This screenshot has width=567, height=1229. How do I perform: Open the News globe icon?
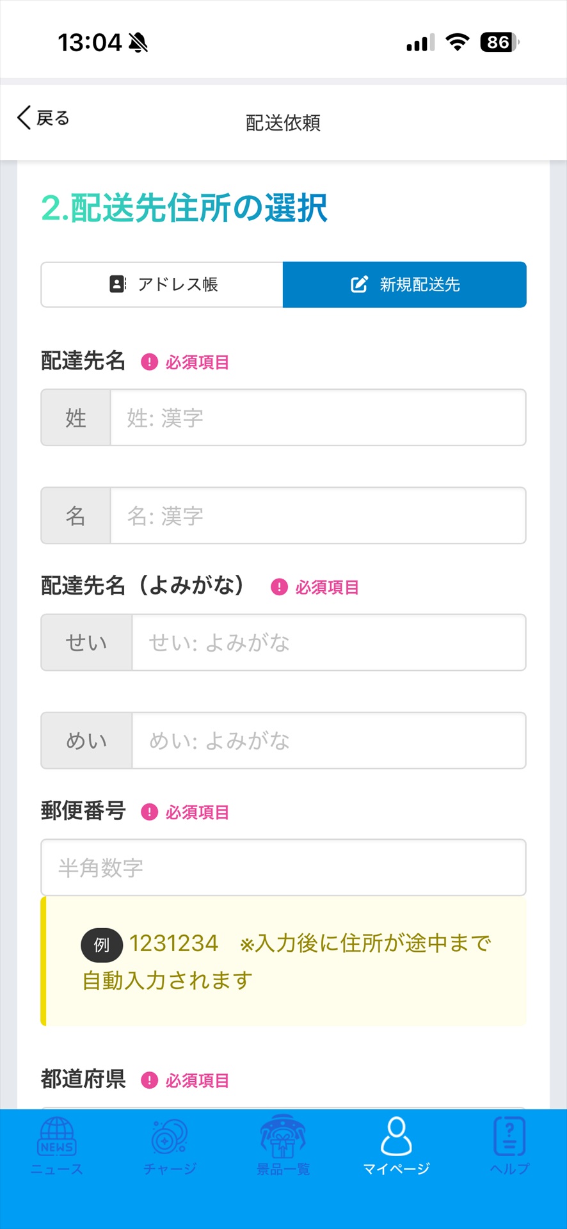pyautogui.click(x=57, y=1137)
